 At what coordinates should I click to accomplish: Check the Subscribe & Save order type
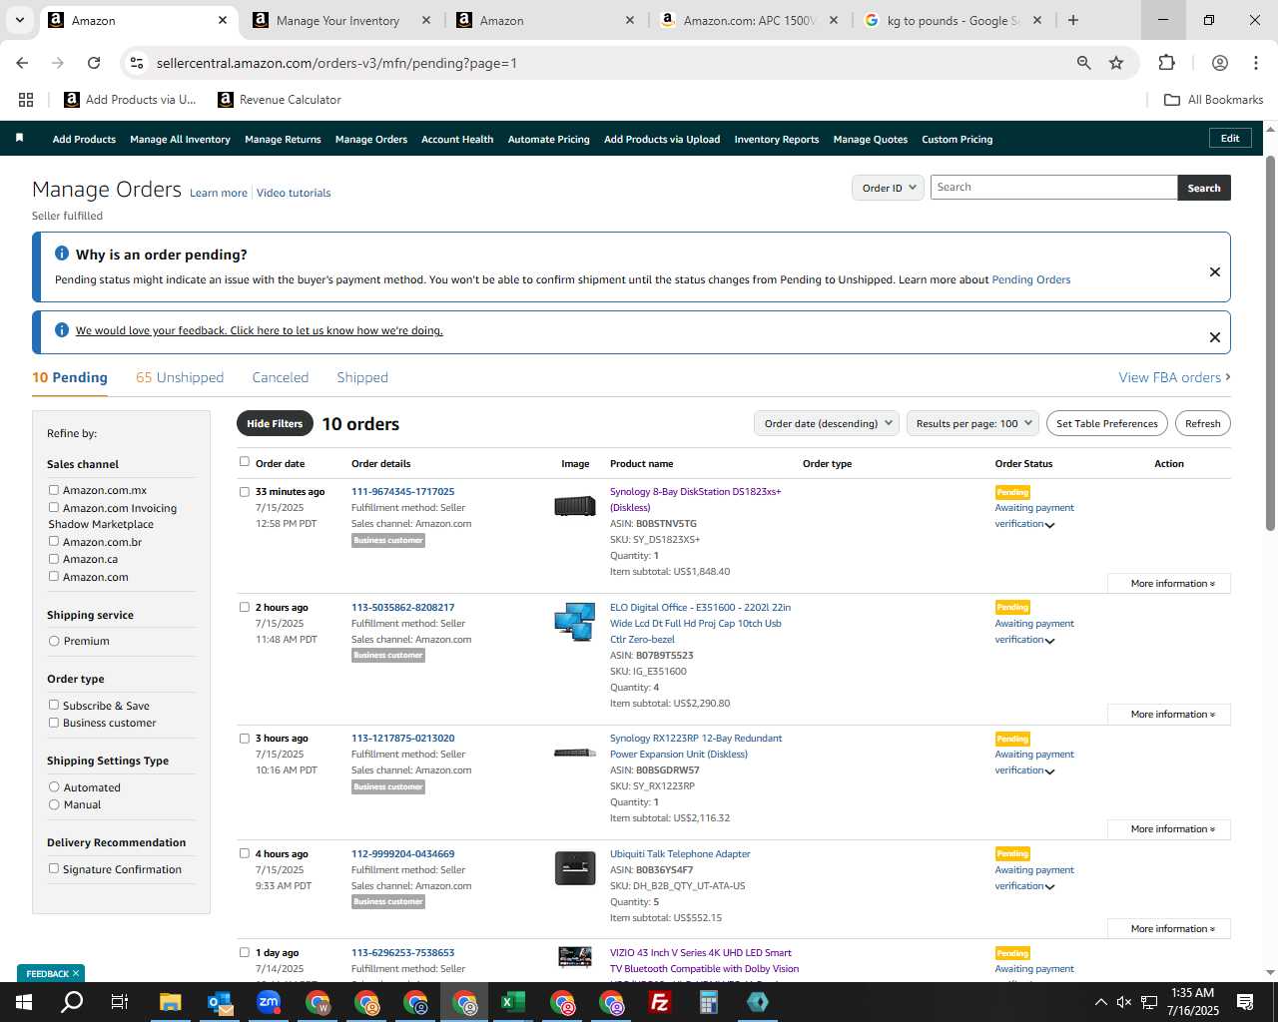pyautogui.click(x=54, y=705)
